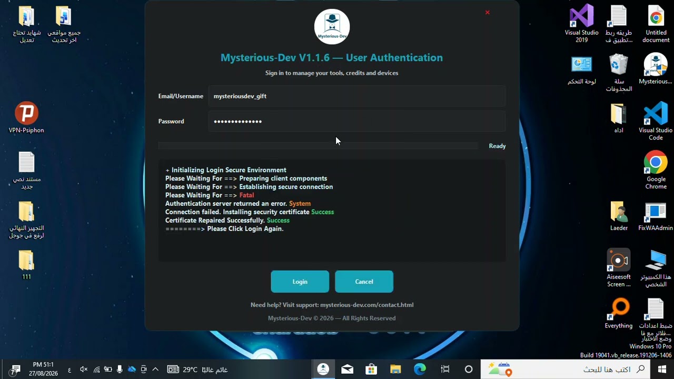Image resolution: width=674 pixels, height=379 pixels.
Task: Open File Explorer from taskbar
Action: [x=395, y=370]
